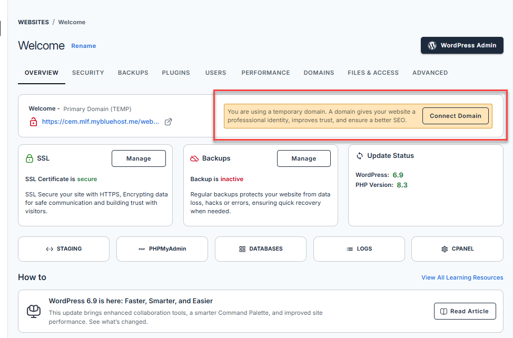
Task: Open the DATABASES panel
Action: pyautogui.click(x=261, y=249)
